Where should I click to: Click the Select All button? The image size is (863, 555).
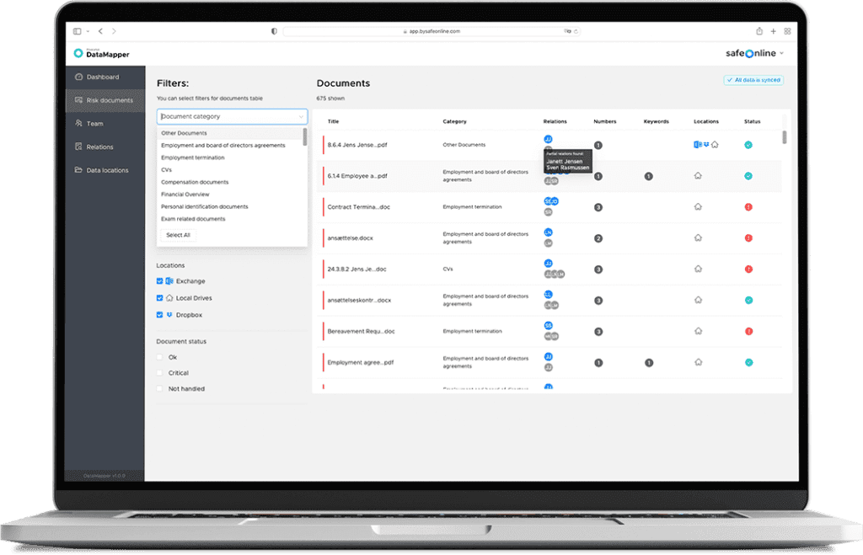click(x=178, y=235)
